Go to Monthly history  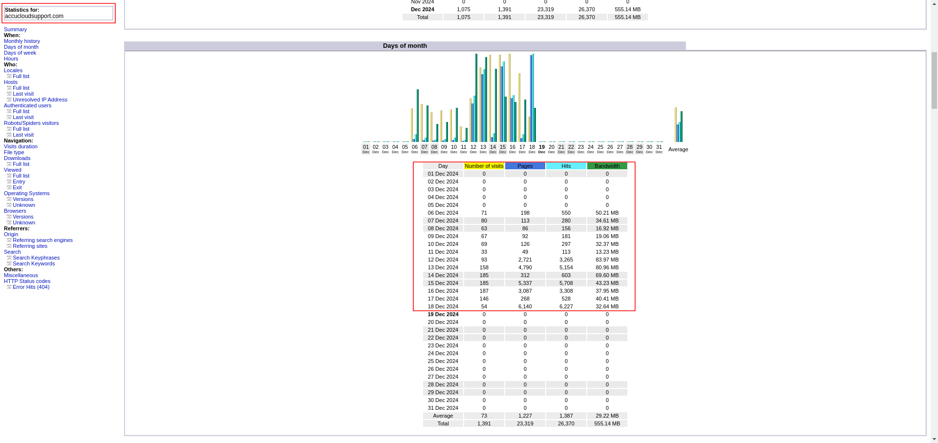coord(22,41)
